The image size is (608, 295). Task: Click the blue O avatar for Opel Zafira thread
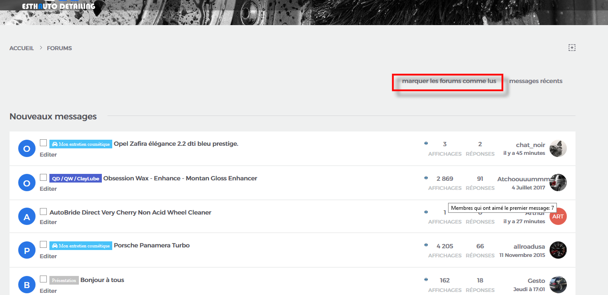click(x=26, y=149)
